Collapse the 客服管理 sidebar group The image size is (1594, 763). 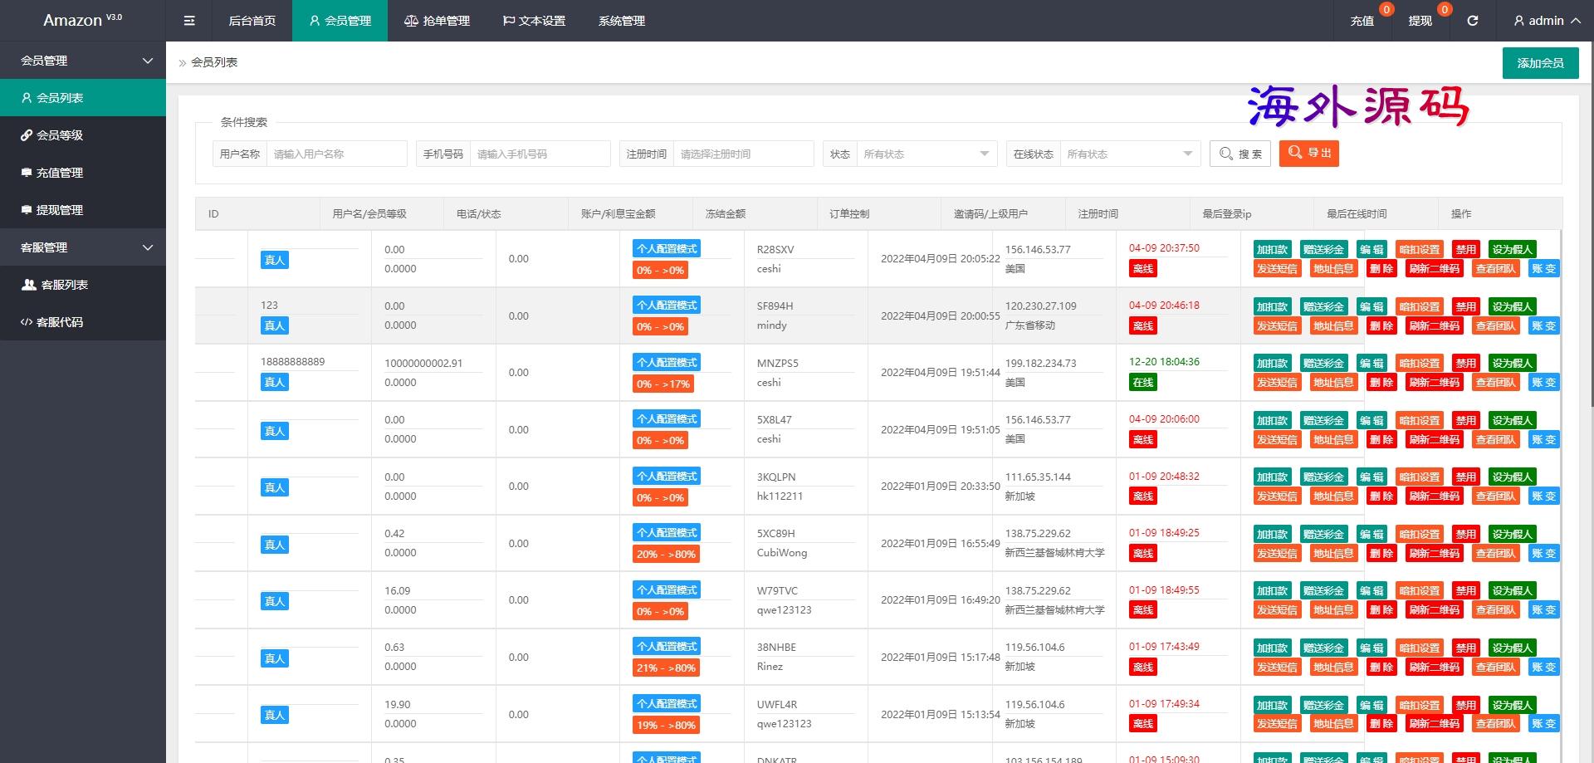pyautogui.click(x=83, y=247)
